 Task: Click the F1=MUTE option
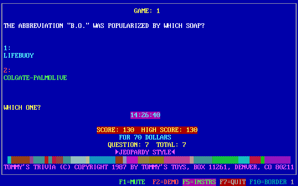pyautogui.click(x=132, y=182)
